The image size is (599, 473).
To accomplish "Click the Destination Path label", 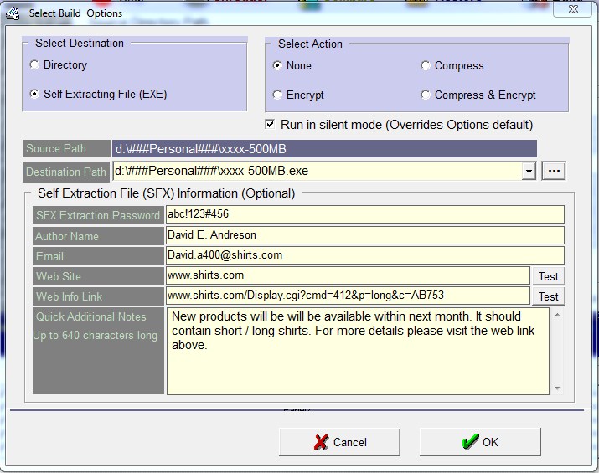I will 66,172.
